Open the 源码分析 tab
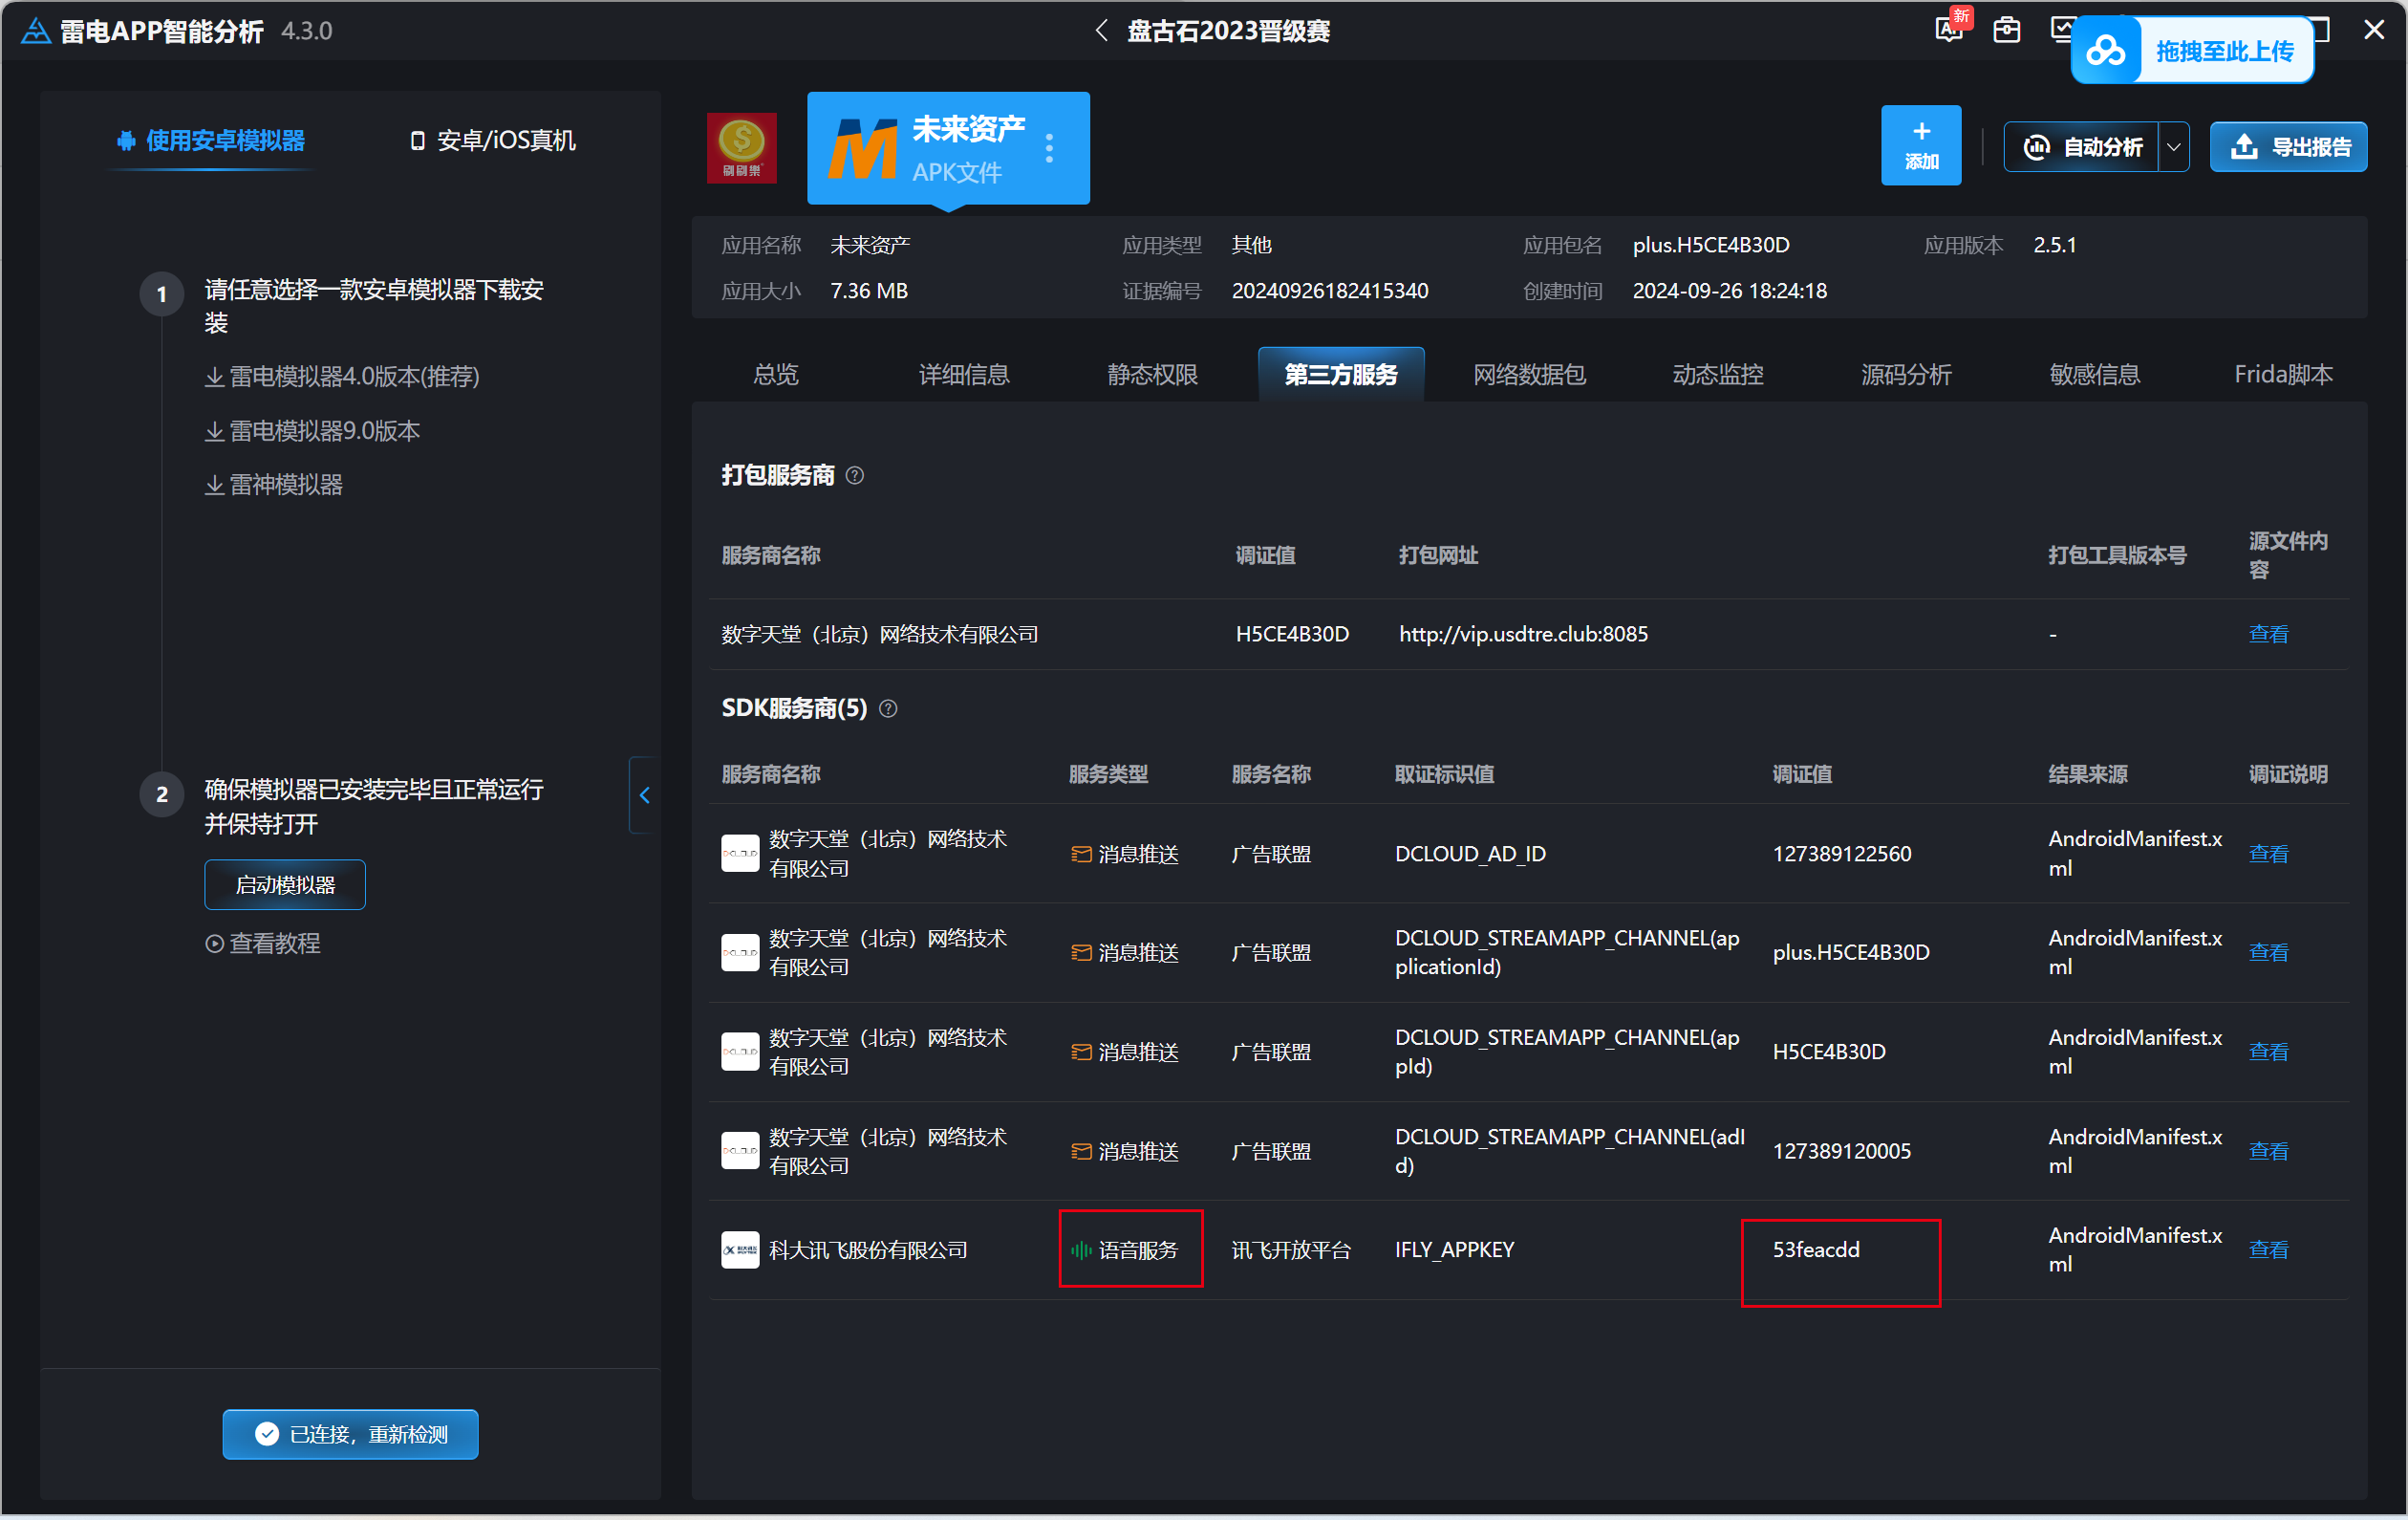2408x1520 pixels. pyautogui.click(x=1905, y=374)
